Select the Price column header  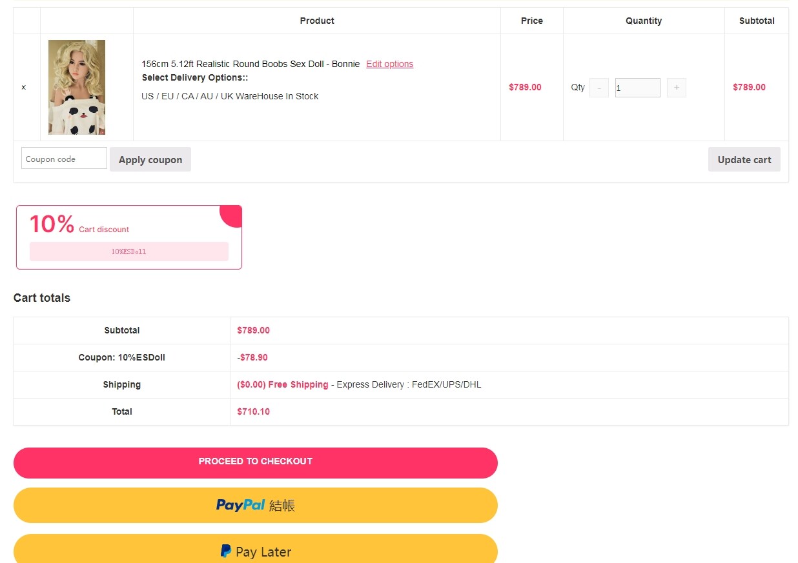[x=532, y=21]
